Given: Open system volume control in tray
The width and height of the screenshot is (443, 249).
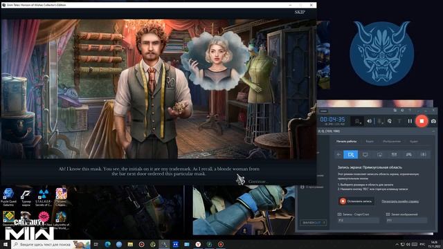Looking at the screenshot, I should (408, 244).
